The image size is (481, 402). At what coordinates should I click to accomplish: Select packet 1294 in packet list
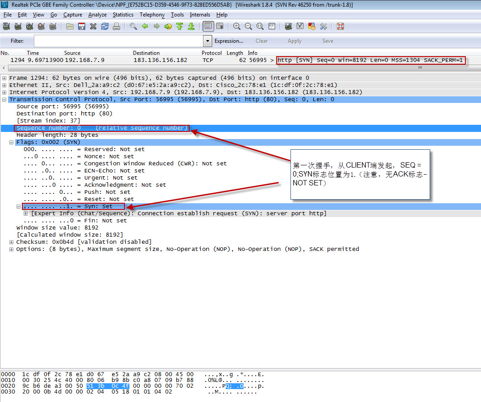tap(240, 60)
